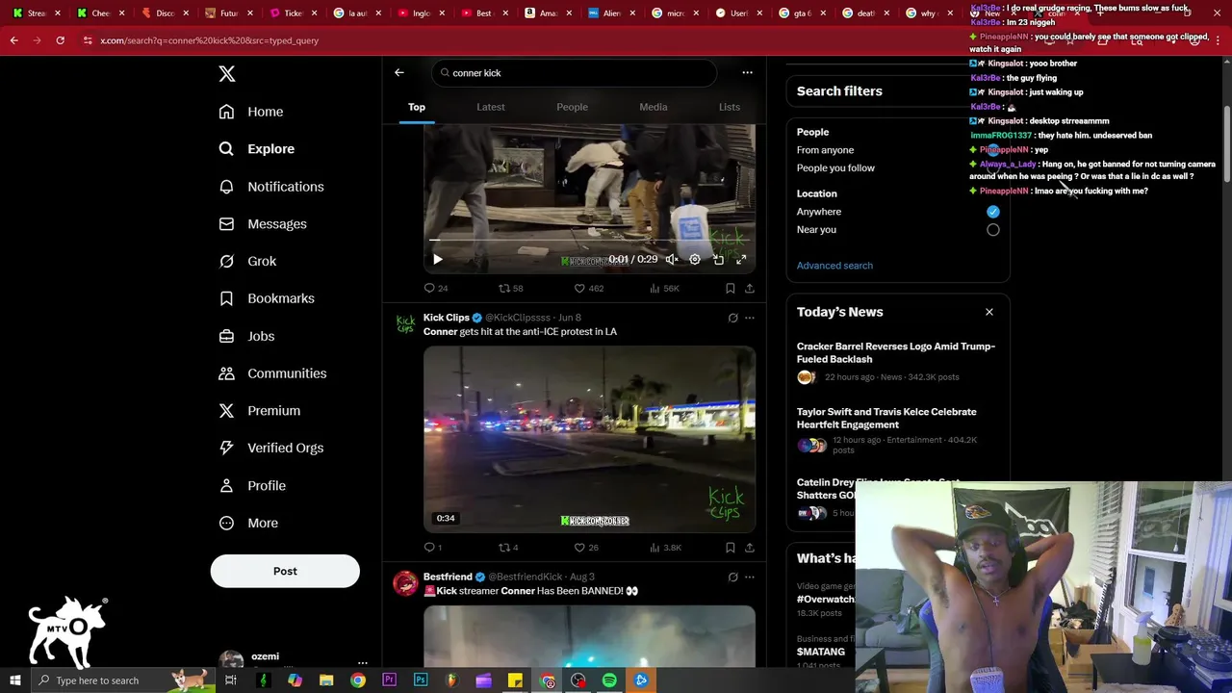Open Communities from the sidebar
The width and height of the screenshot is (1232, 693).
tap(272, 373)
